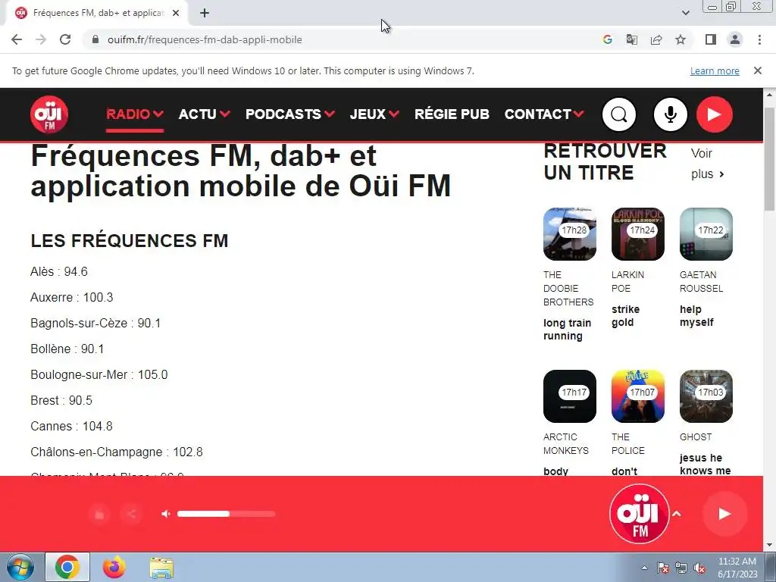Select the Fréquences FM browser tab
Screen dimensions: 776x582
98,14
